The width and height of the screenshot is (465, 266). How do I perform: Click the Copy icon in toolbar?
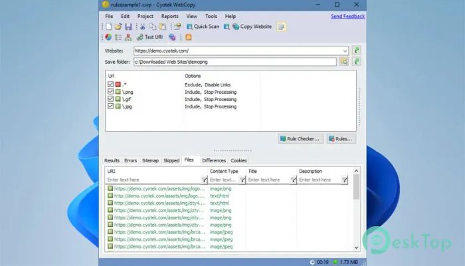tap(153, 27)
